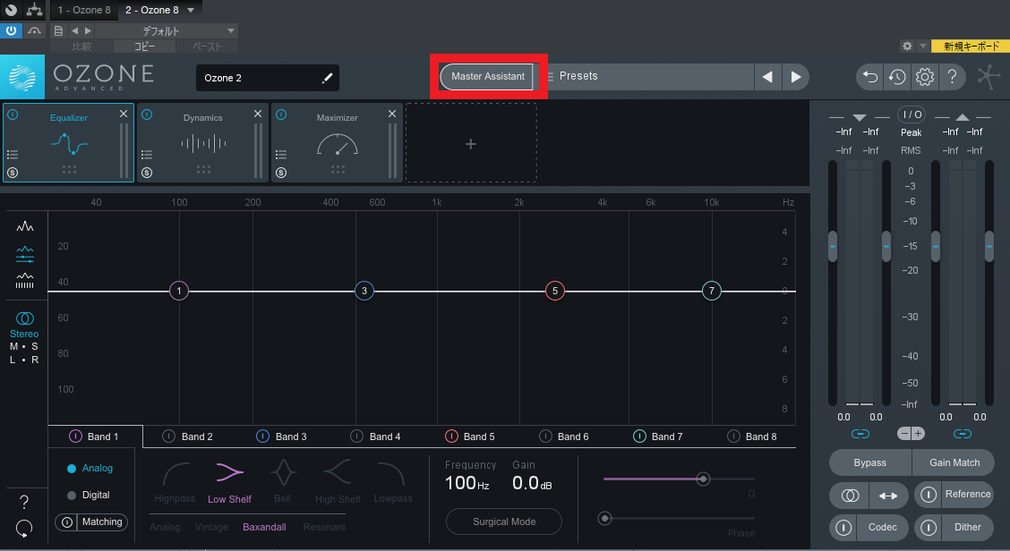This screenshot has height=551, width=1010.
Task: Go to previous preset arrow
Action: pos(767,77)
